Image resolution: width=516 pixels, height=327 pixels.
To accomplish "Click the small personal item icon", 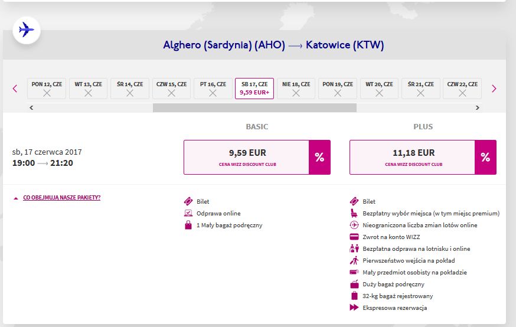I will [354, 272].
